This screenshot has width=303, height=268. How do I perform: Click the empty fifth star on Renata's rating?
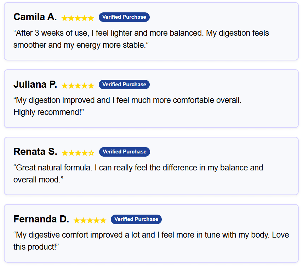point(91,153)
